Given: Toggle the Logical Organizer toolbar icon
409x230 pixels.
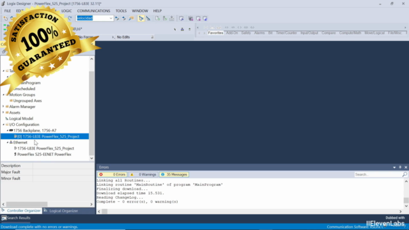Looking at the screenshot, I should click(148, 19).
